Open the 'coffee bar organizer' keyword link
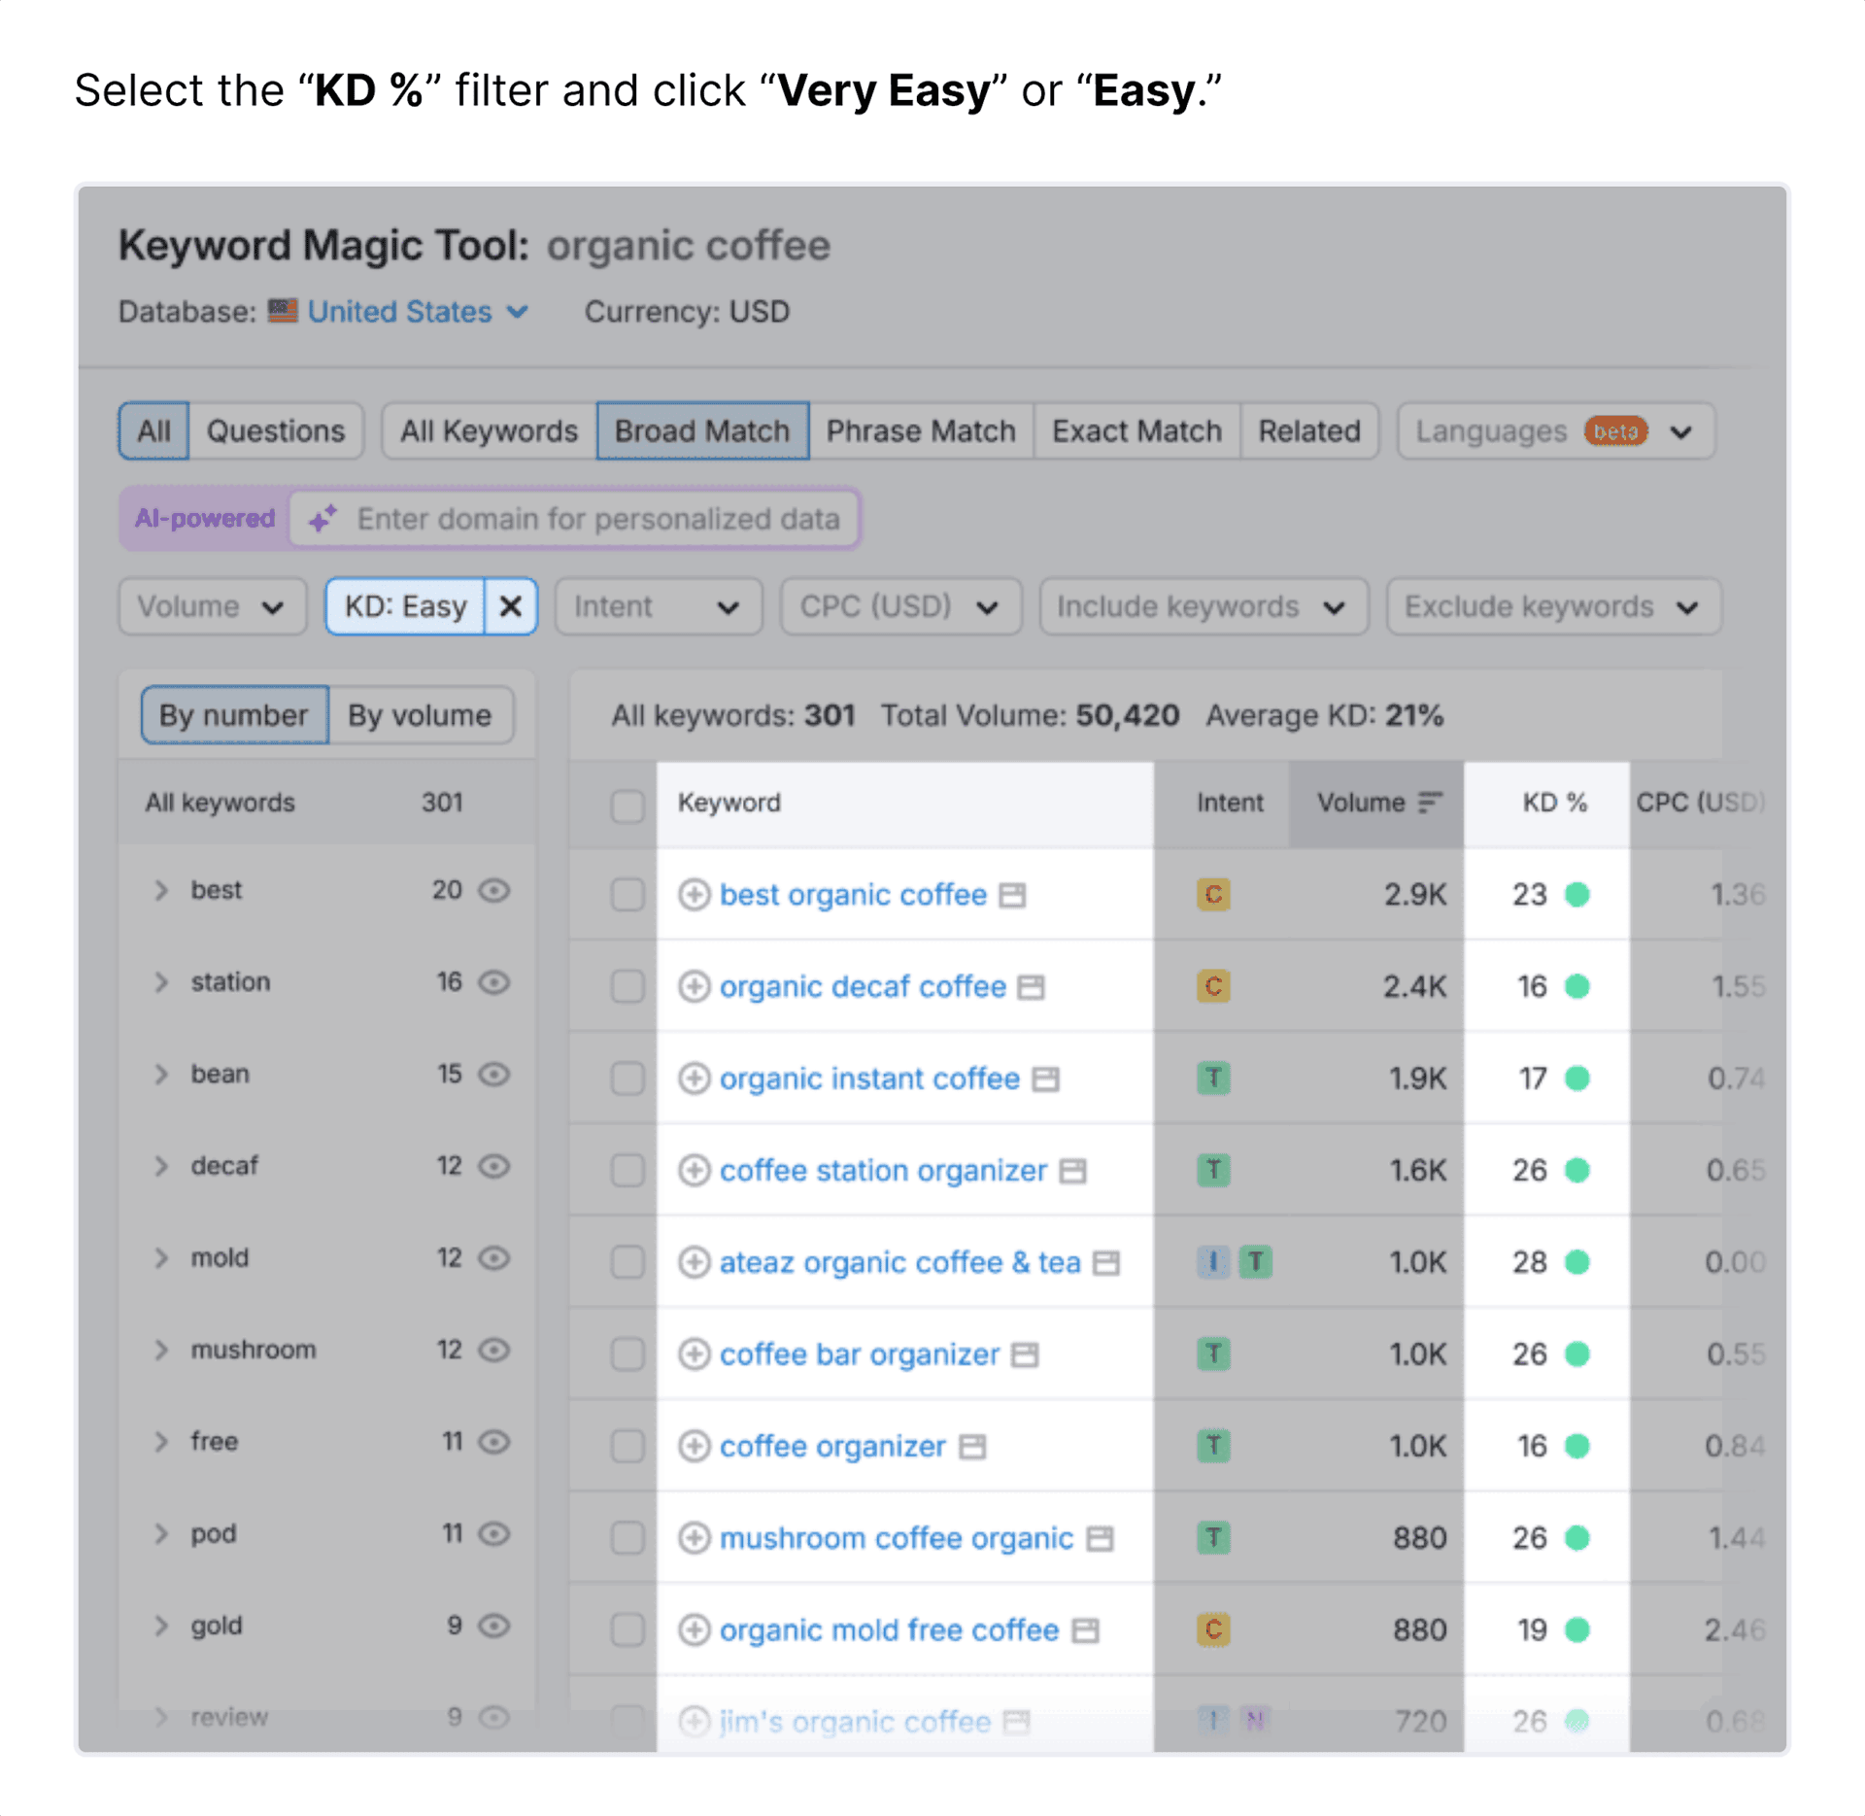The width and height of the screenshot is (1865, 1816). point(859,1354)
